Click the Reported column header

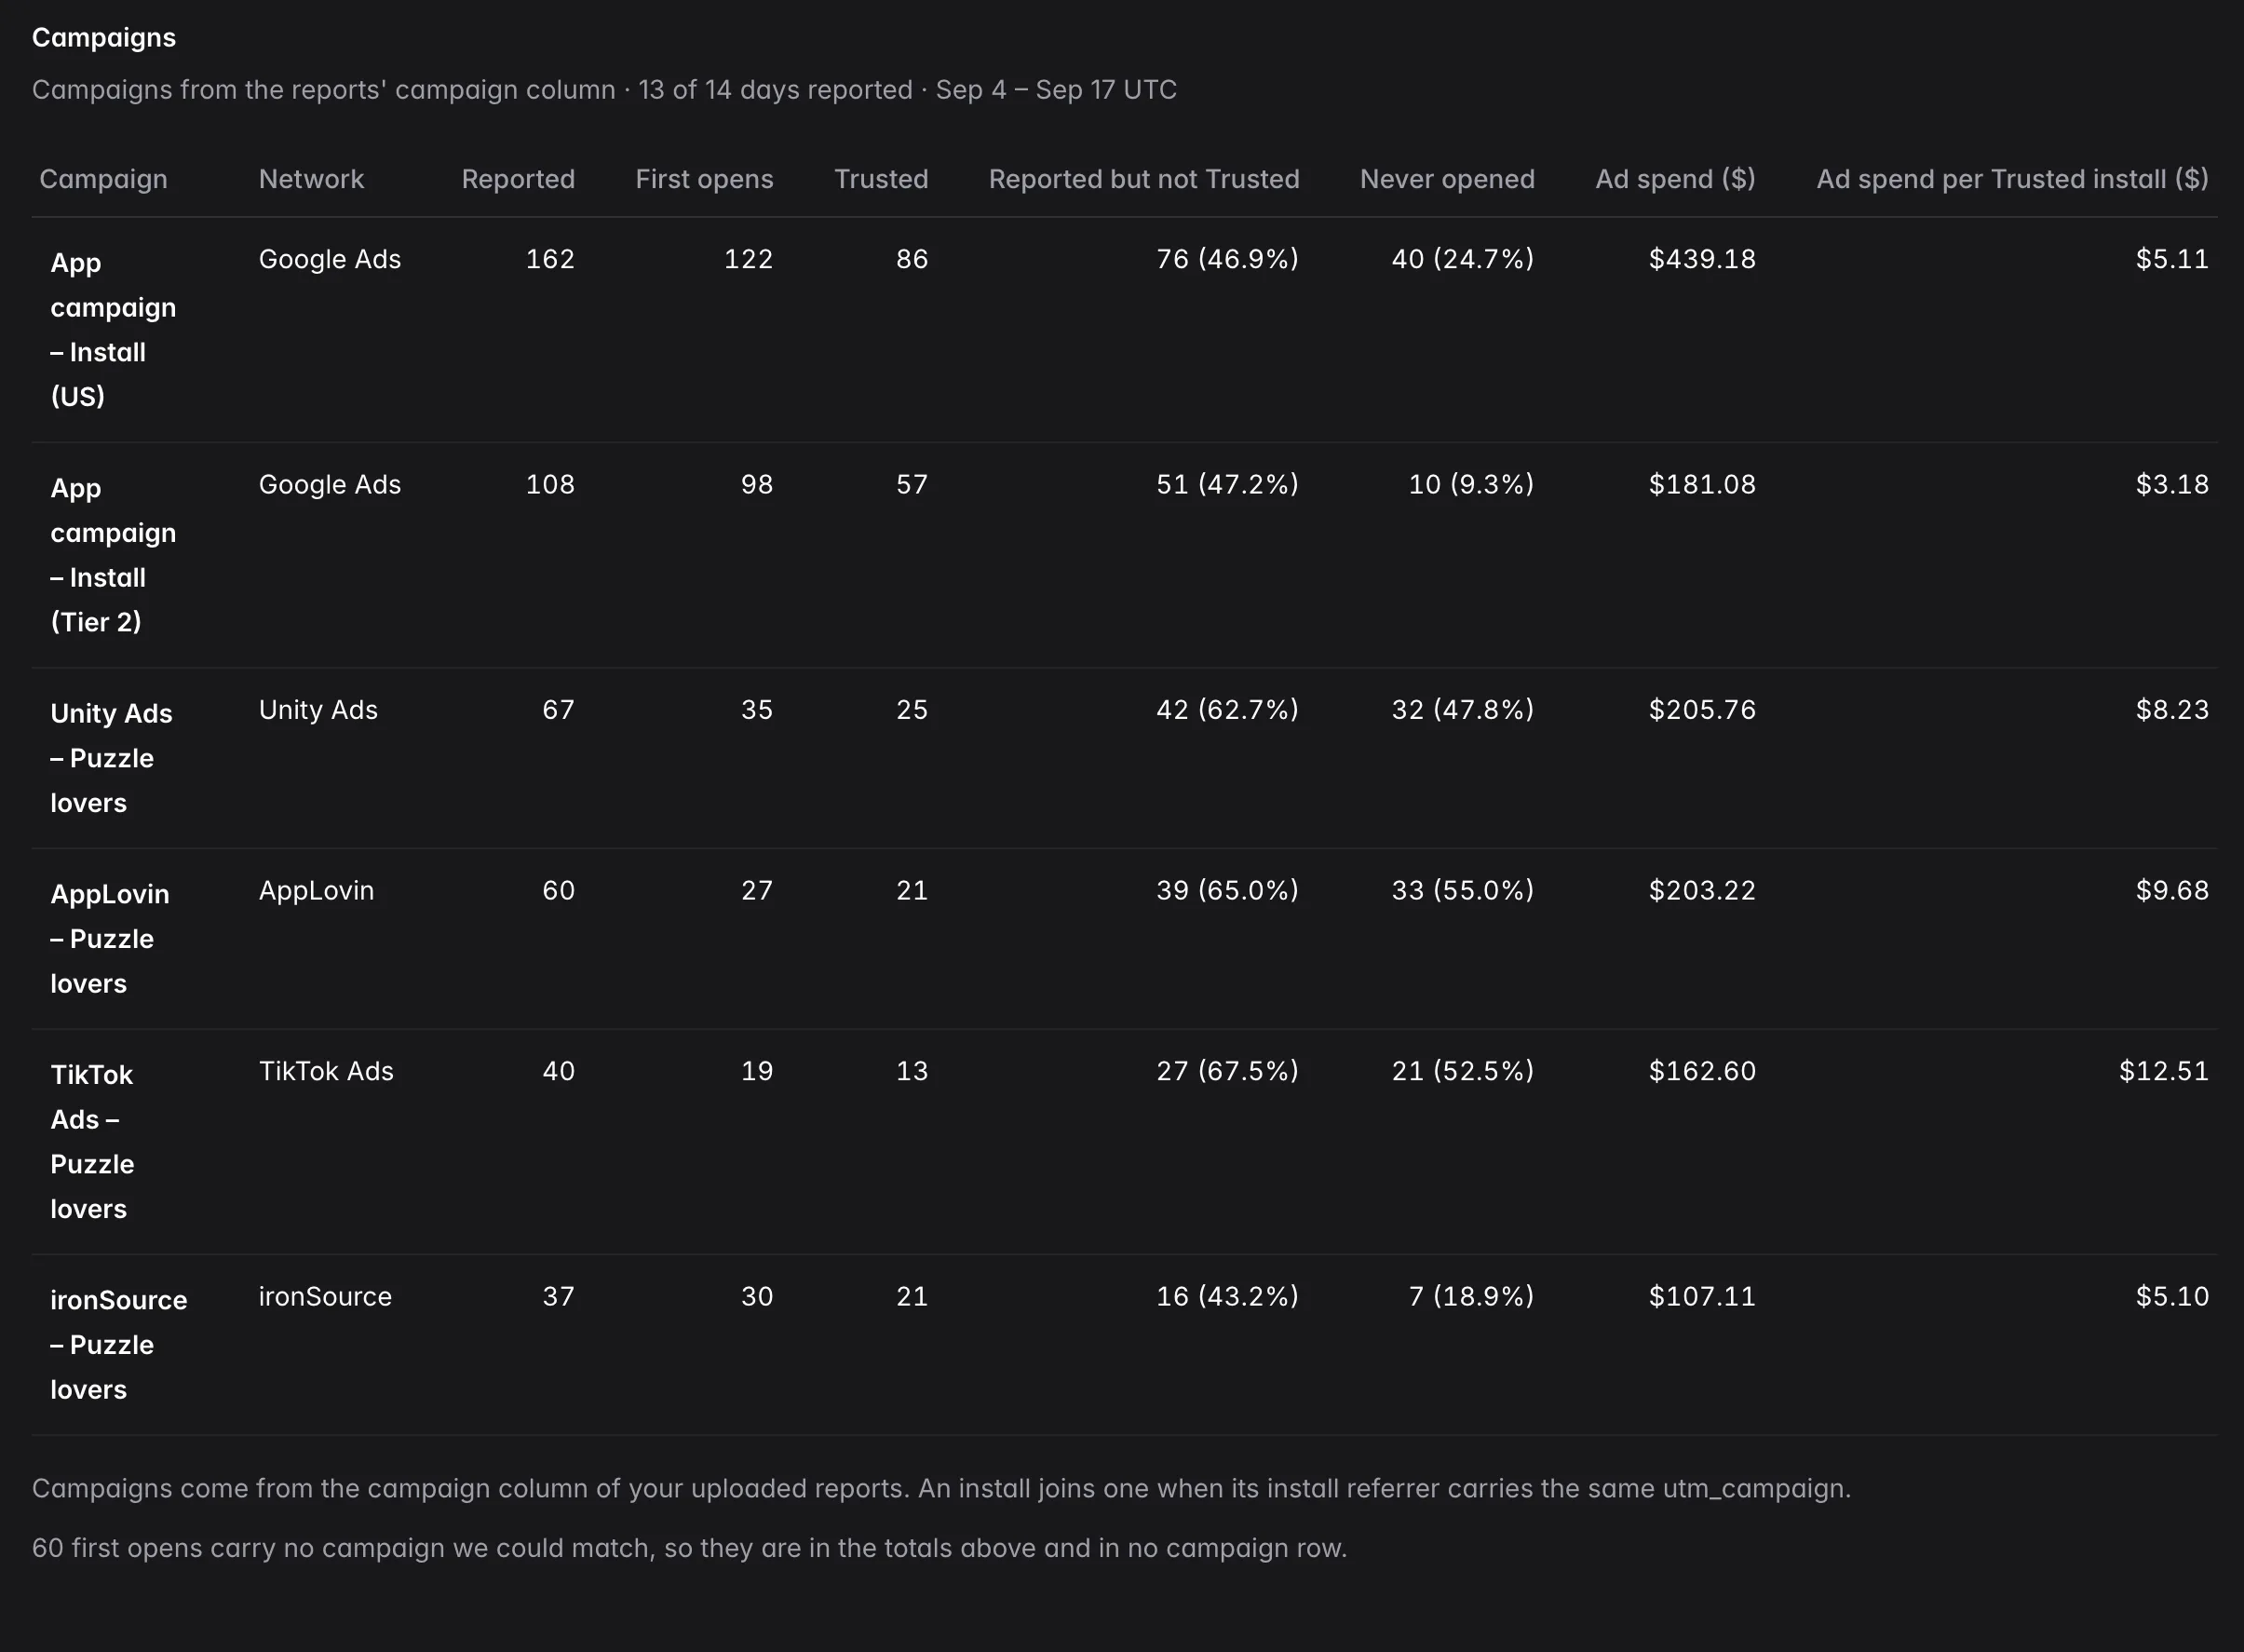(518, 179)
